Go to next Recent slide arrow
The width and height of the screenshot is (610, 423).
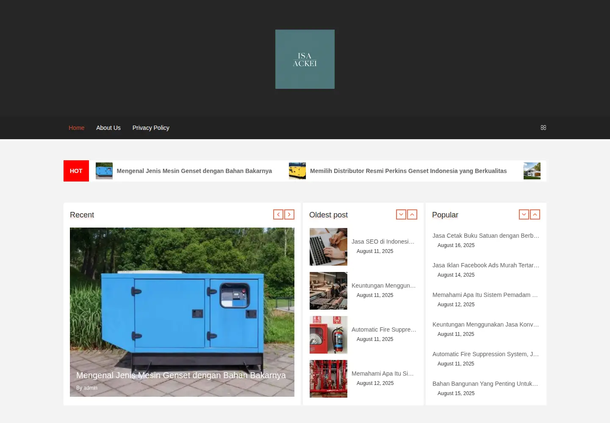(x=289, y=214)
